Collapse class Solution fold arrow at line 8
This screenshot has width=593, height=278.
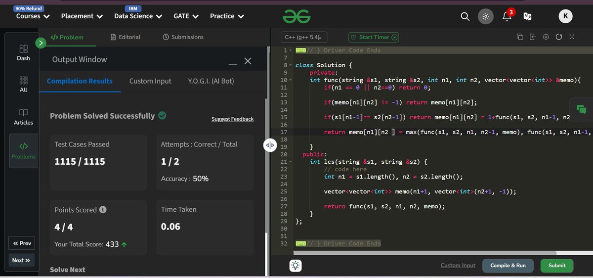click(x=290, y=65)
